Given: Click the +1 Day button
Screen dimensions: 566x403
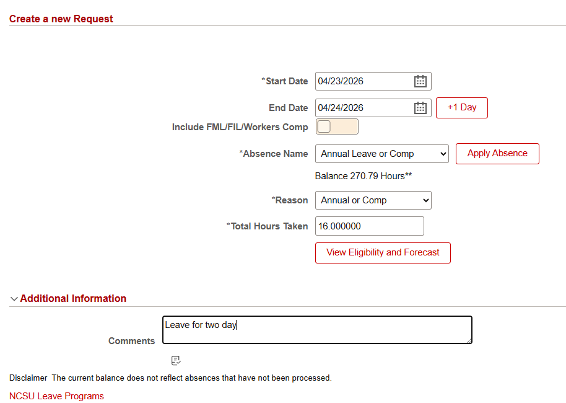Looking at the screenshot, I should click(462, 108).
